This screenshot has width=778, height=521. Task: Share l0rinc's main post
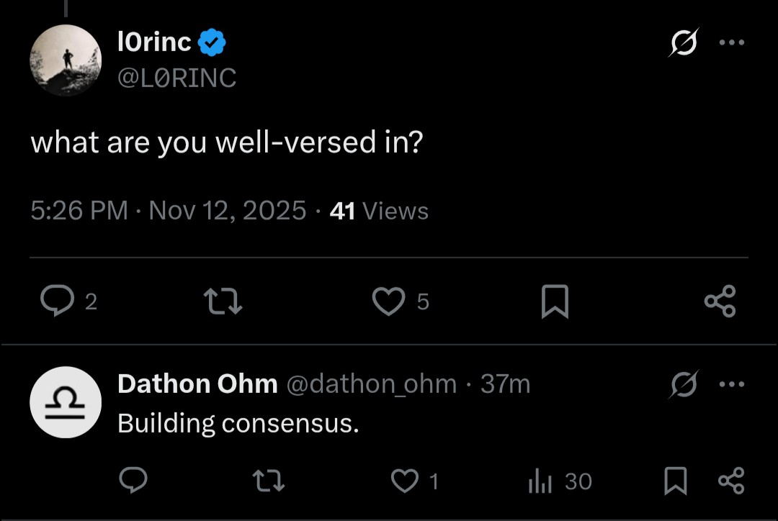click(x=720, y=302)
